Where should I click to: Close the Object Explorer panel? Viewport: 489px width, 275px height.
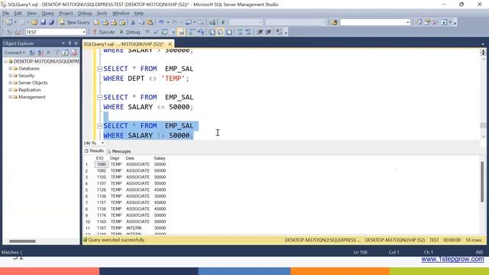click(x=76, y=44)
